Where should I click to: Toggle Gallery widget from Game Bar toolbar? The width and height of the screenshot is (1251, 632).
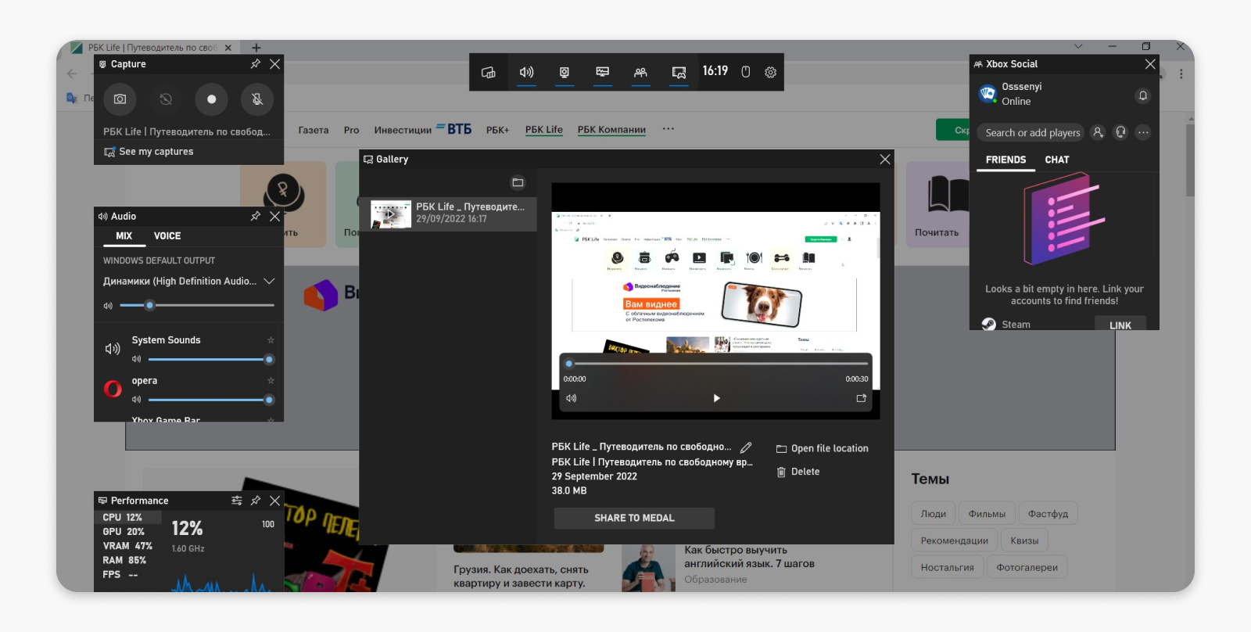pyautogui.click(x=679, y=72)
